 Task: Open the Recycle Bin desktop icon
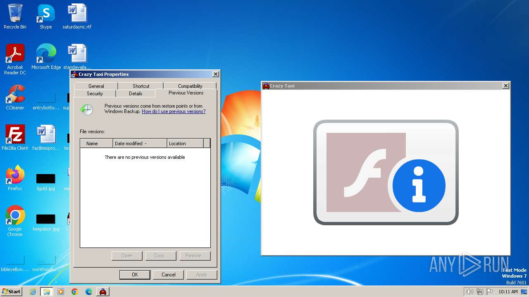[15, 16]
